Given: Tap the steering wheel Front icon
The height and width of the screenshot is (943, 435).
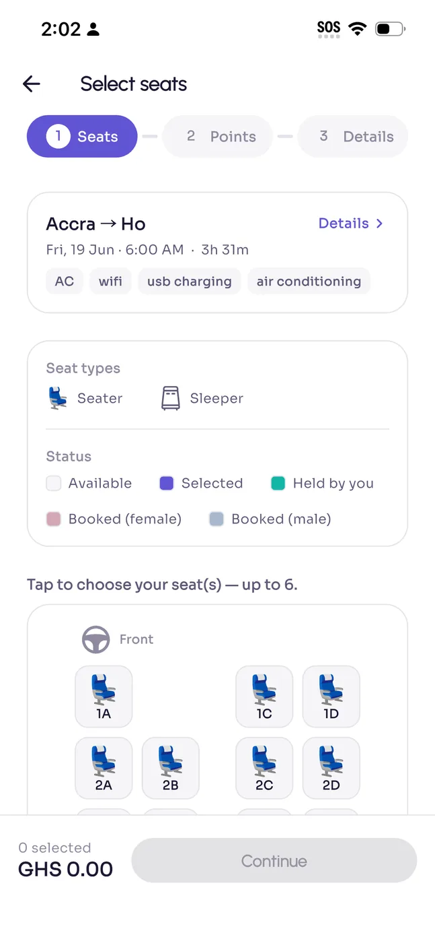Looking at the screenshot, I should 96,640.
